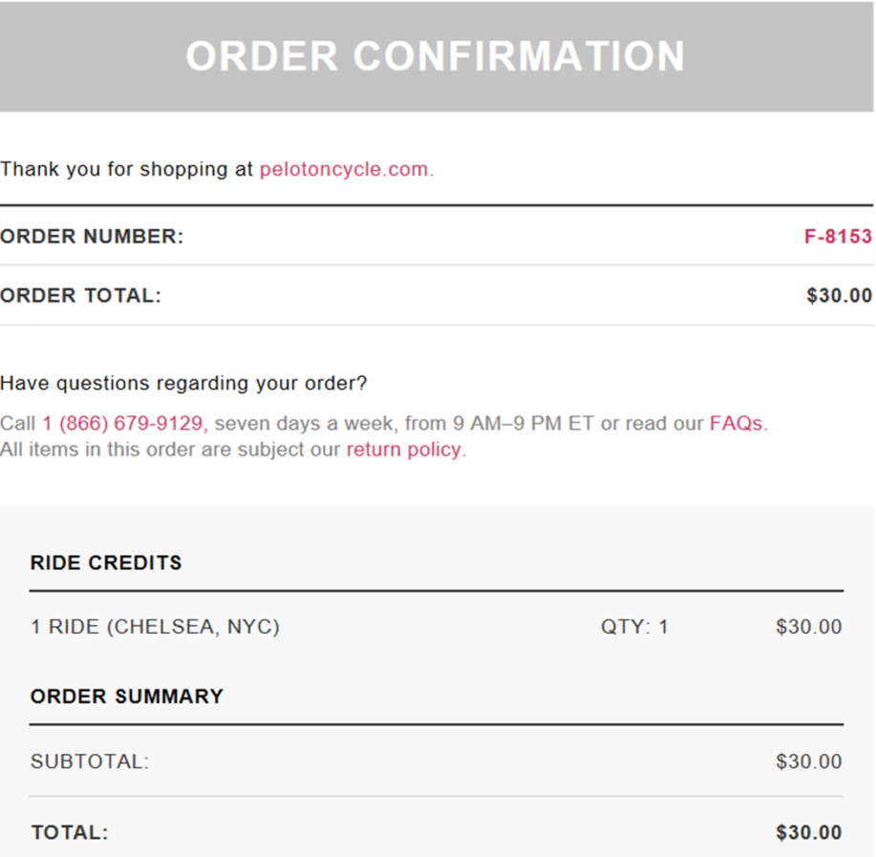
Task: Click order number F-8153 link
Action: click(838, 237)
